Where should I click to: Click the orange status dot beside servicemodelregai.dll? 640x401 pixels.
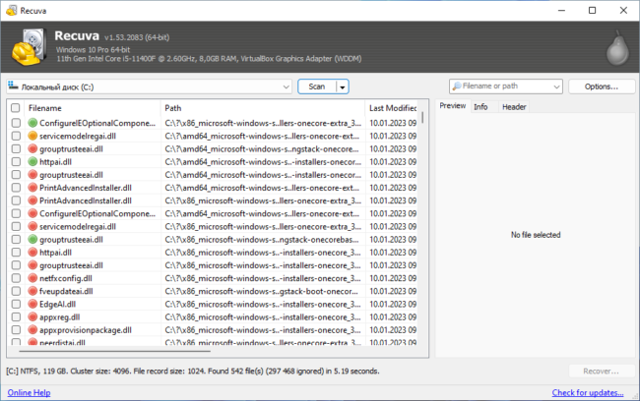(x=32, y=136)
